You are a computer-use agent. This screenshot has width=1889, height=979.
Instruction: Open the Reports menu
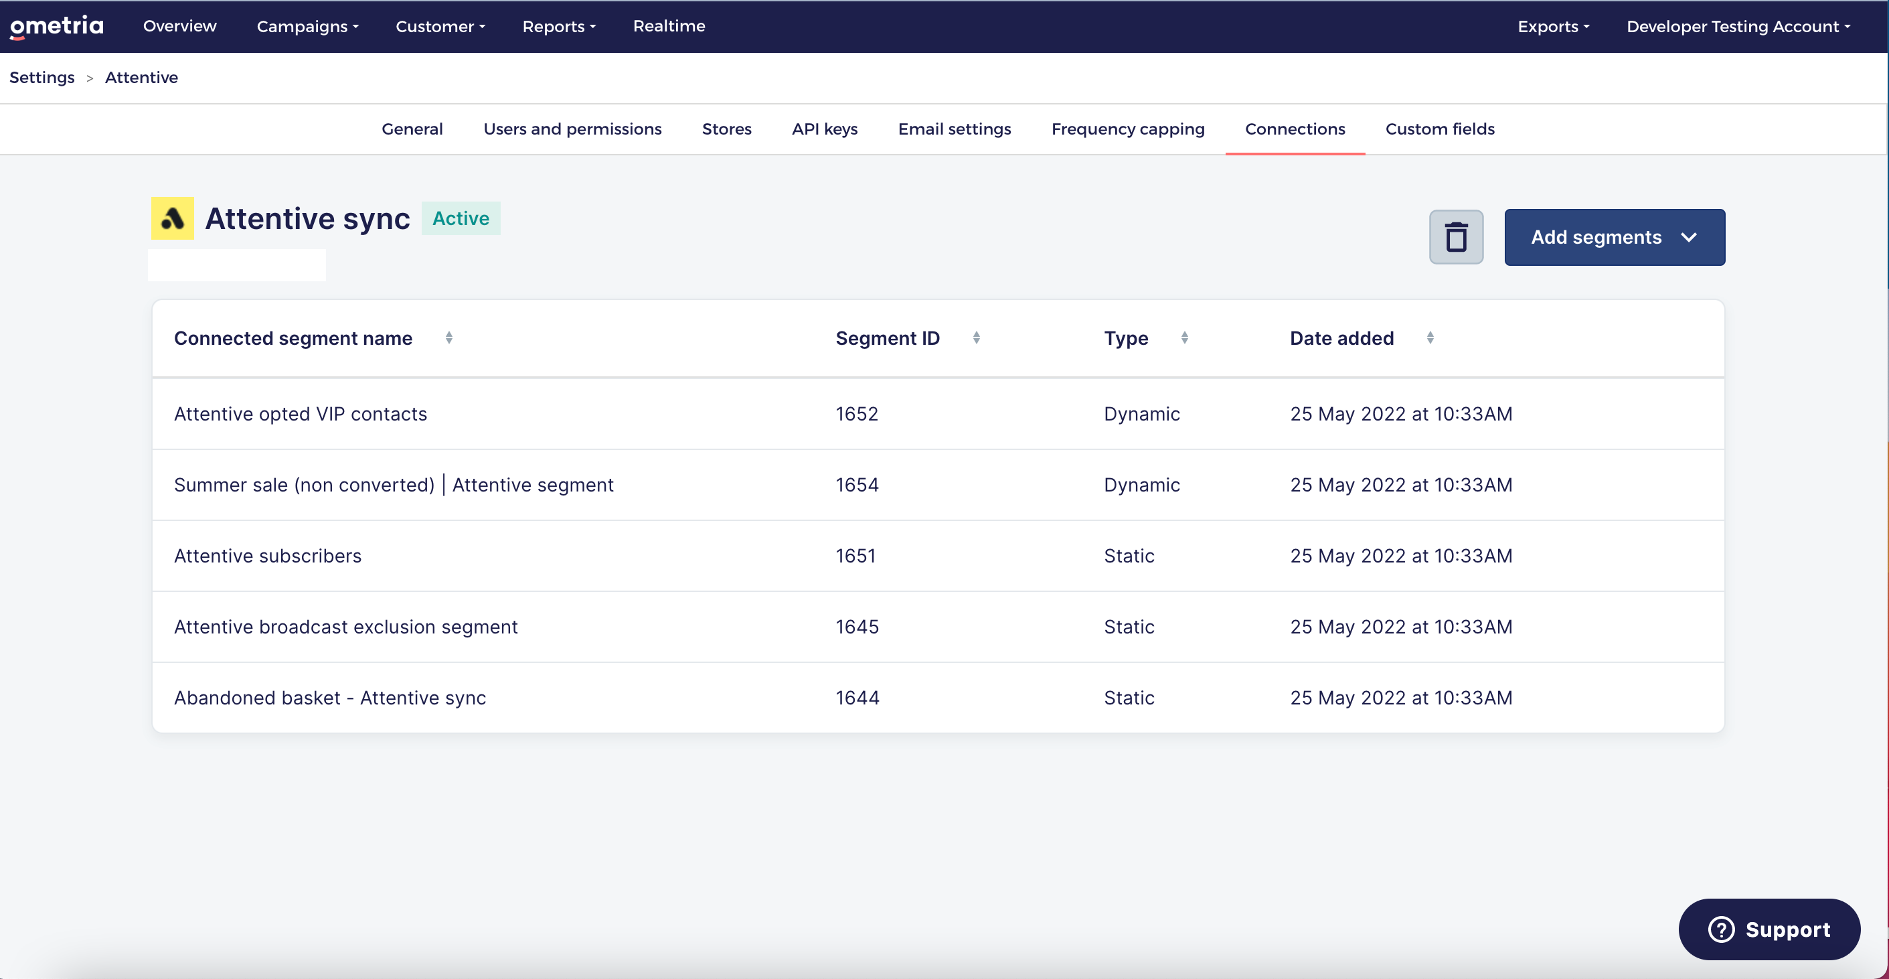click(x=559, y=26)
